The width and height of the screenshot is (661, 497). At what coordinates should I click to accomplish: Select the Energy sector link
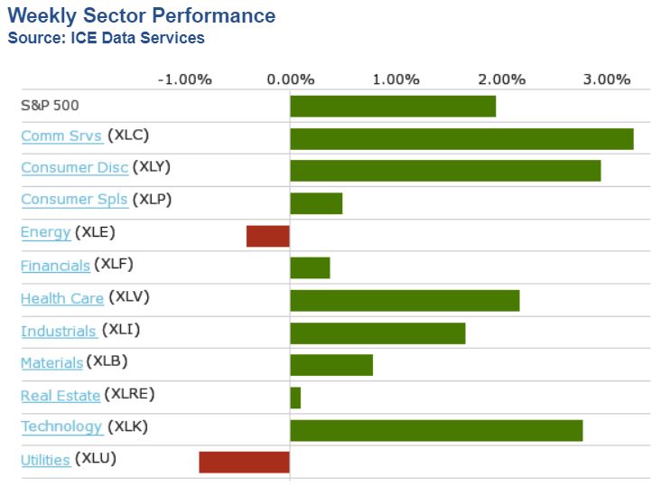click(x=45, y=232)
